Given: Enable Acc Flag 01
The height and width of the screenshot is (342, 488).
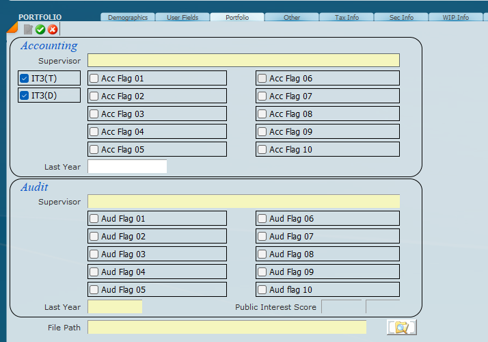Looking at the screenshot, I should pyautogui.click(x=94, y=79).
